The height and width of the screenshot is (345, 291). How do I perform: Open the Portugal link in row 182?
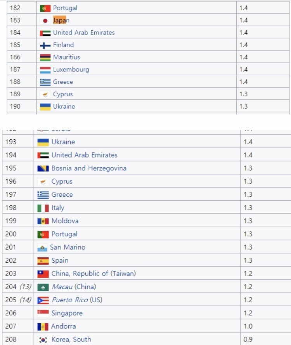[x=65, y=8]
